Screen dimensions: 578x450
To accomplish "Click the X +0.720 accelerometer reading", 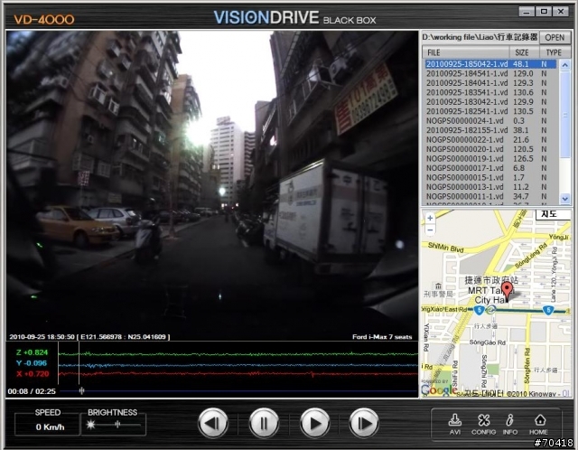I will point(33,374).
